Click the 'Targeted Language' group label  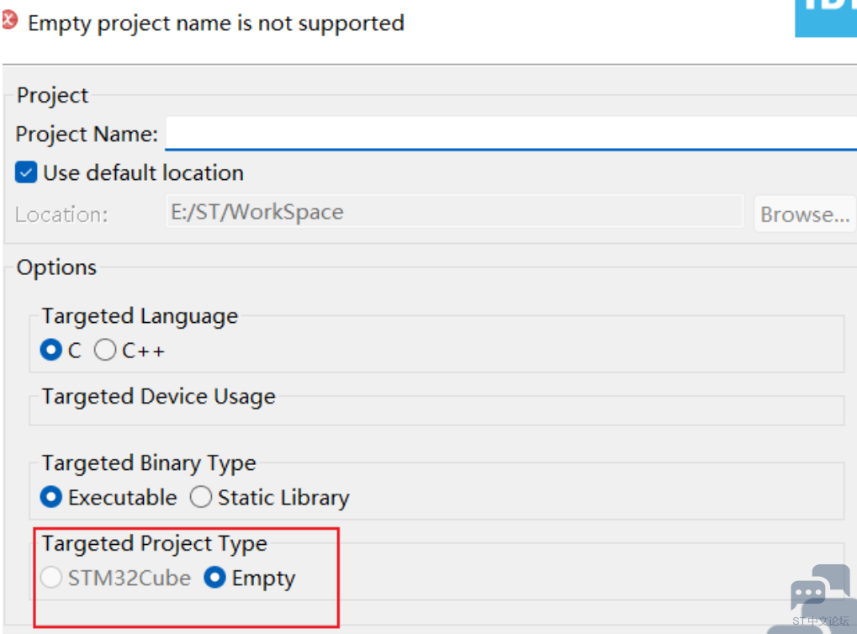tap(140, 316)
